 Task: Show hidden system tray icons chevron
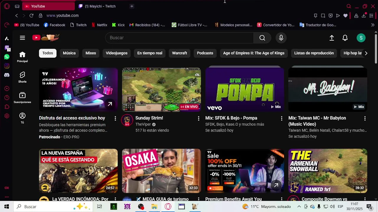pyautogui.click(x=299, y=207)
